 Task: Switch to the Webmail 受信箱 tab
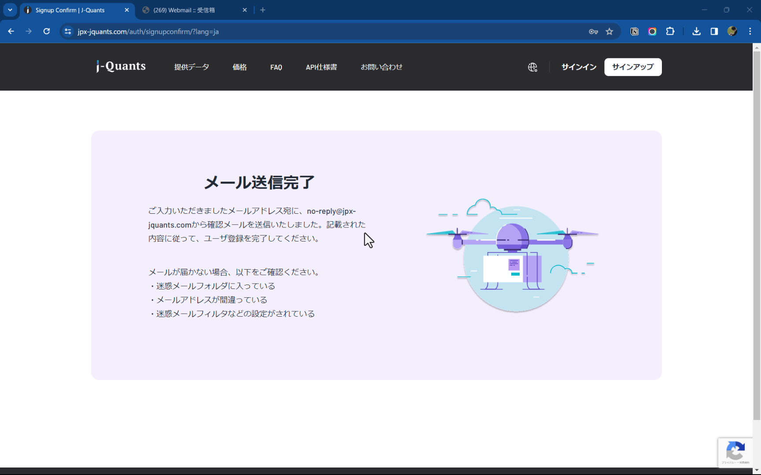point(189,10)
